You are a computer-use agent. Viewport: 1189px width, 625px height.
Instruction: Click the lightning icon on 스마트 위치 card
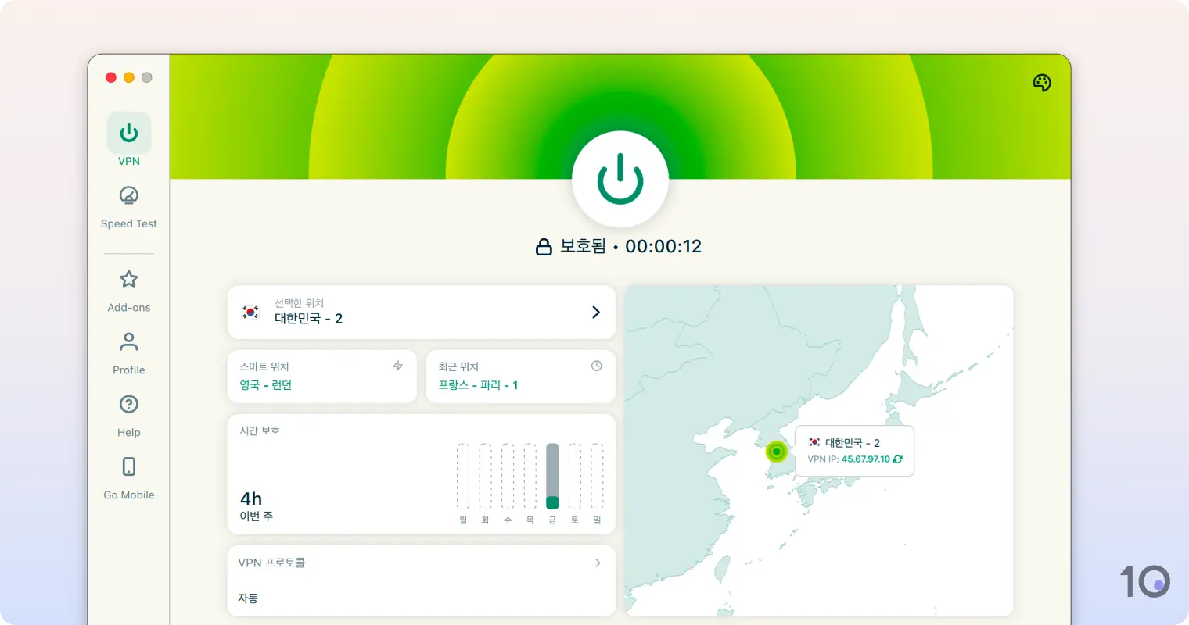coord(399,365)
